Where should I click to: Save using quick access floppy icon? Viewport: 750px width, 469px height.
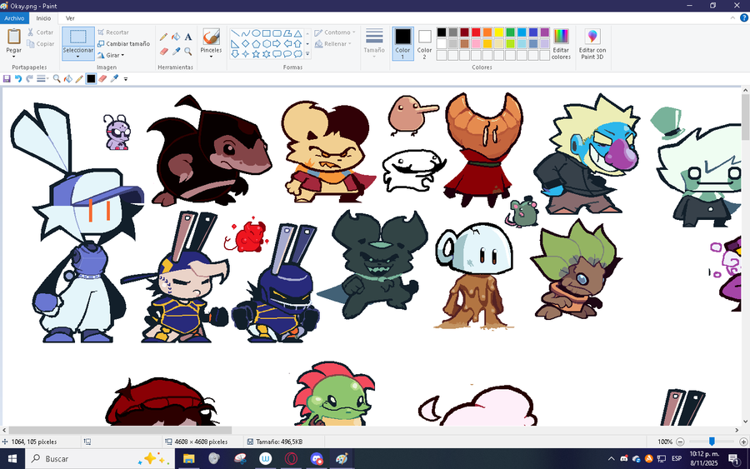7,79
